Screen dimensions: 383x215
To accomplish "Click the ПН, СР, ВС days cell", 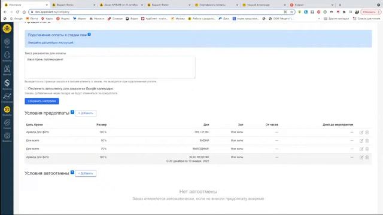I will tap(202, 132).
